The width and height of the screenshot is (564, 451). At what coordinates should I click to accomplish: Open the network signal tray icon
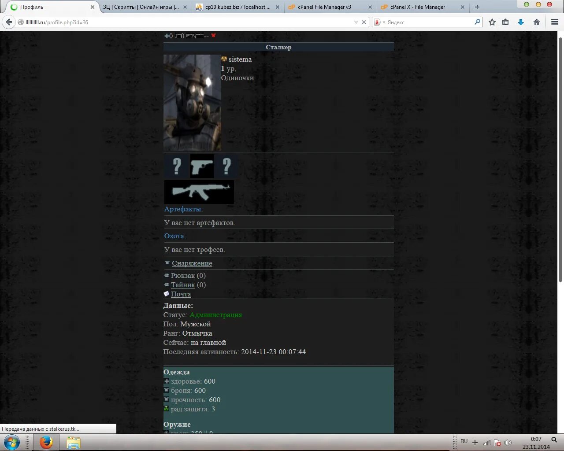(487, 443)
